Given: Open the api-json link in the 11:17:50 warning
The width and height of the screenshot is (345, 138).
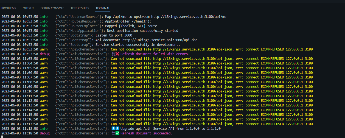Looking at the screenshot, I should pos(191,124).
